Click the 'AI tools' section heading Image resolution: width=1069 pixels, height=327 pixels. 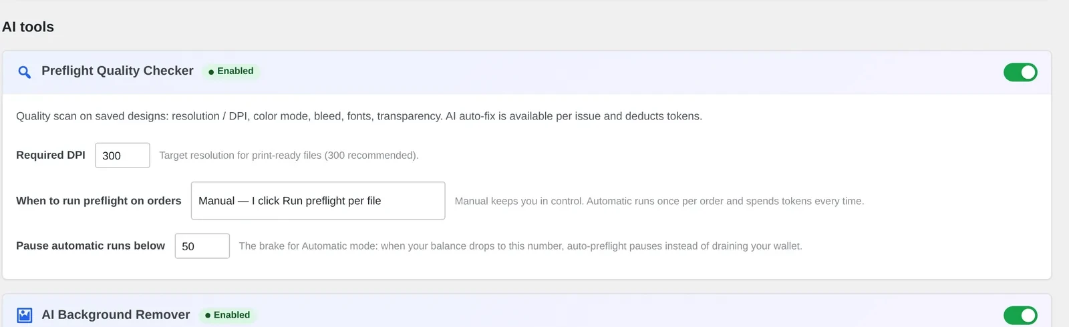(x=28, y=27)
